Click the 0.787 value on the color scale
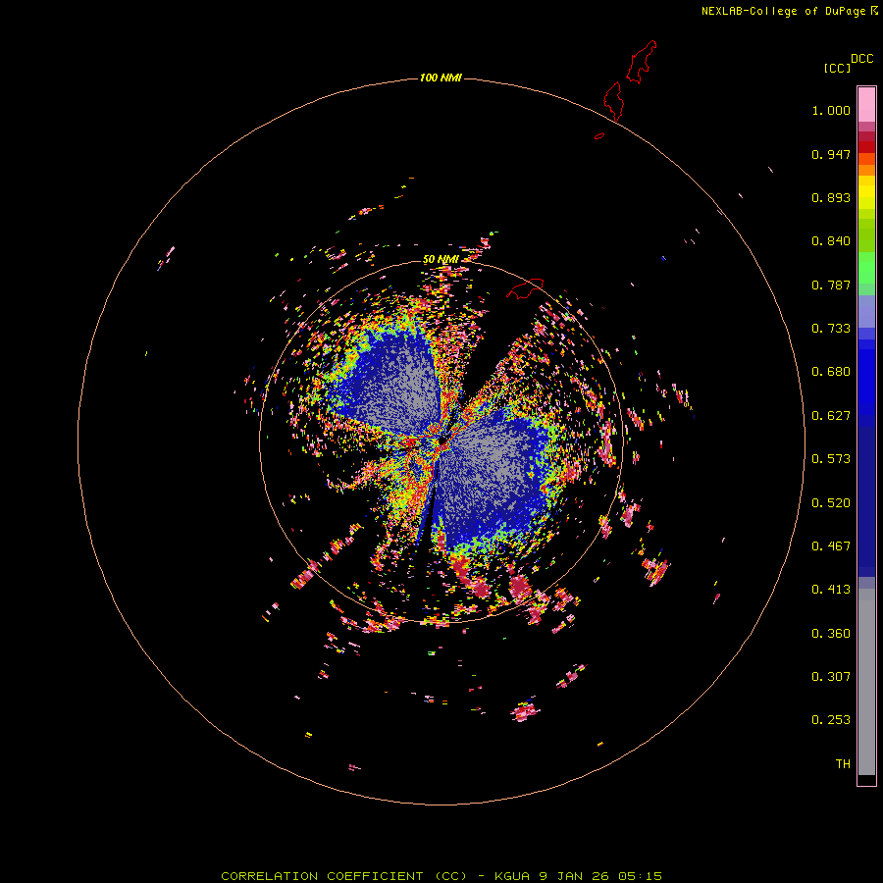 831,285
